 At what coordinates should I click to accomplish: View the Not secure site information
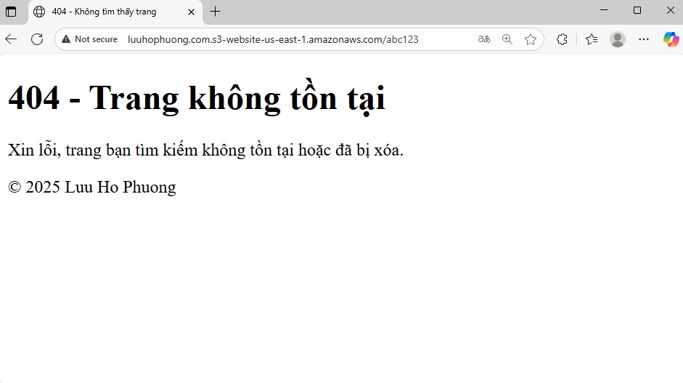pyautogui.click(x=89, y=39)
